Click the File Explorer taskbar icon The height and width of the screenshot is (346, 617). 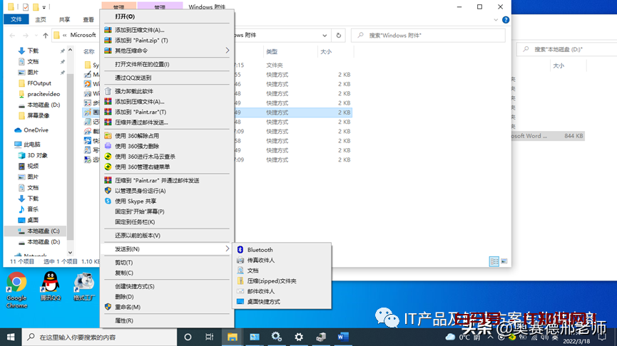[232, 337]
